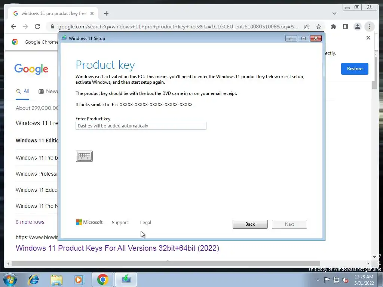The image size is (383, 287).
Task: Open the on-screen keyboard in Setup dialog
Action: [x=84, y=156]
